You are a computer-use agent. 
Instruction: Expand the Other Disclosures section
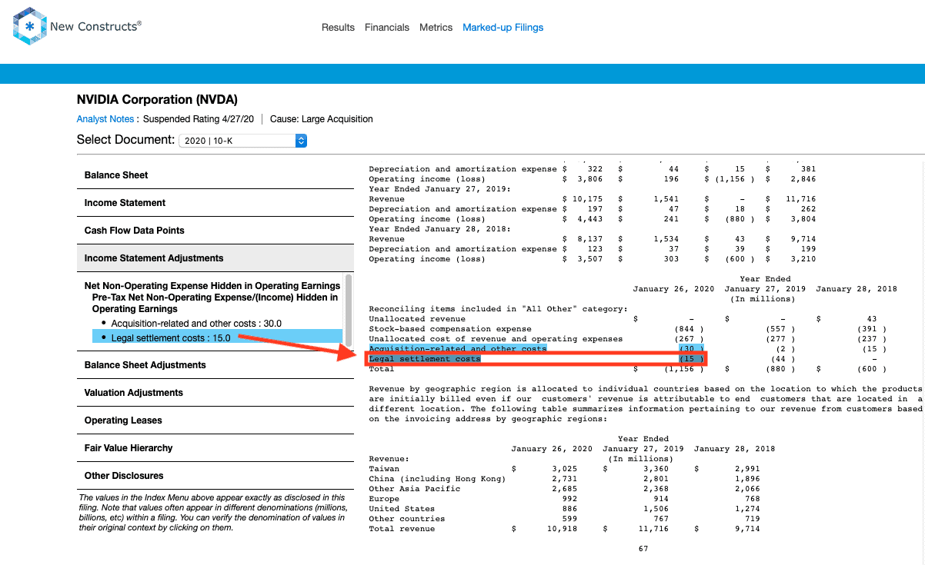pos(215,476)
